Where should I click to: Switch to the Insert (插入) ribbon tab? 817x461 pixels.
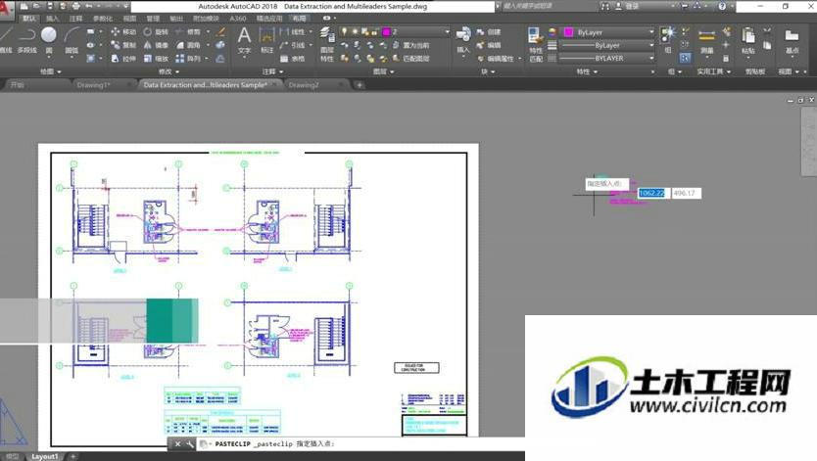53,19
